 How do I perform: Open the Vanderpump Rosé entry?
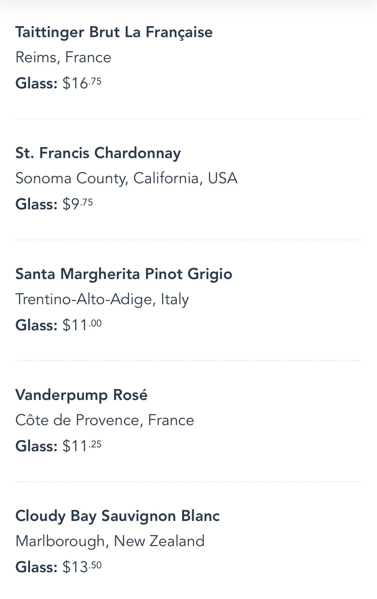tap(81, 395)
